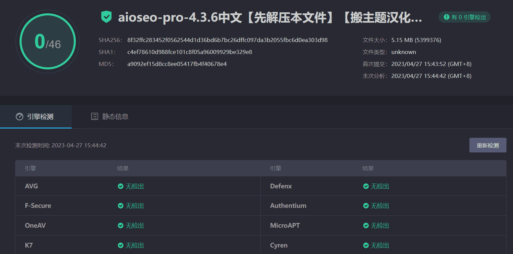Click first submission time 15:43:52 value
Image resolution: width=513 pixels, height=254 pixels.
pyautogui.click(x=431, y=64)
